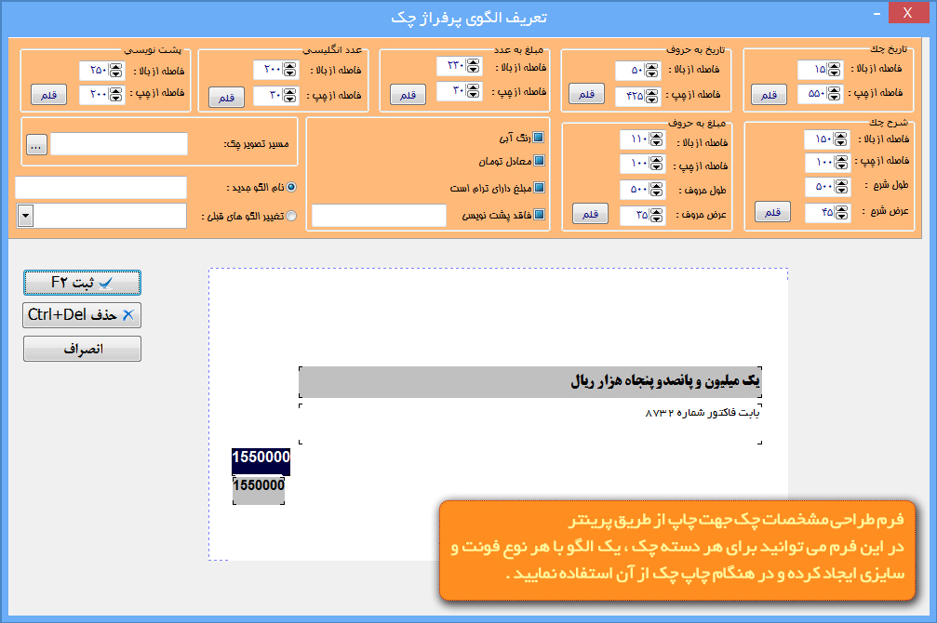Screen dimensions: 937x623
Task: Enable the معادل تومان checkbox
Action: (x=538, y=161)
